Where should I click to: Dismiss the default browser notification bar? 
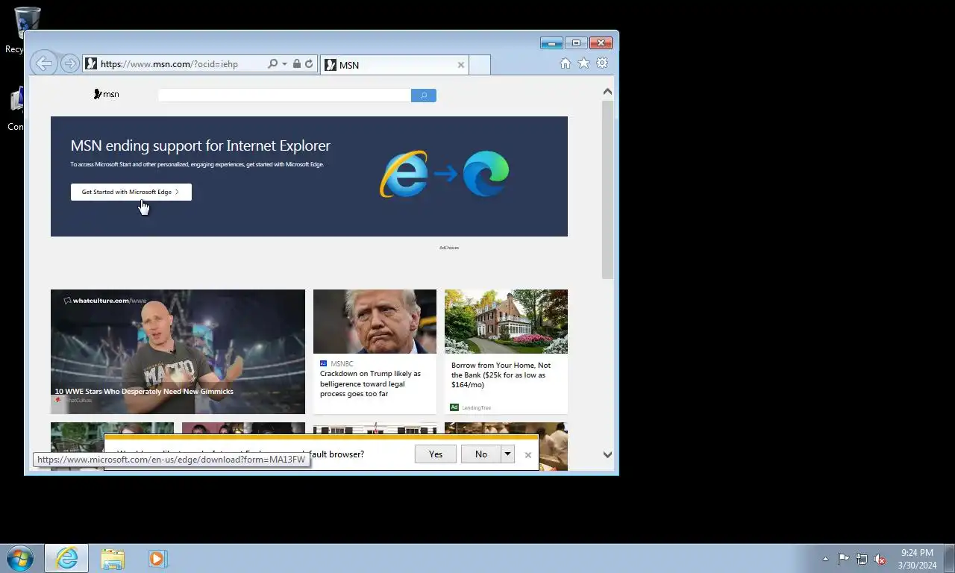click(528, 454)
